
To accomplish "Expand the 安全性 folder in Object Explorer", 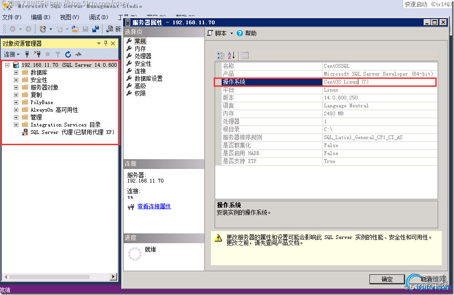I will (x=16, y=80).
